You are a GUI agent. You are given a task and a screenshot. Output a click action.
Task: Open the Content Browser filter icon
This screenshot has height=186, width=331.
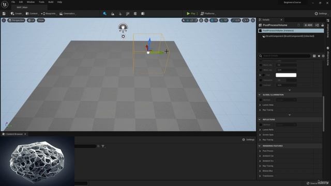[x=103, y=146]
